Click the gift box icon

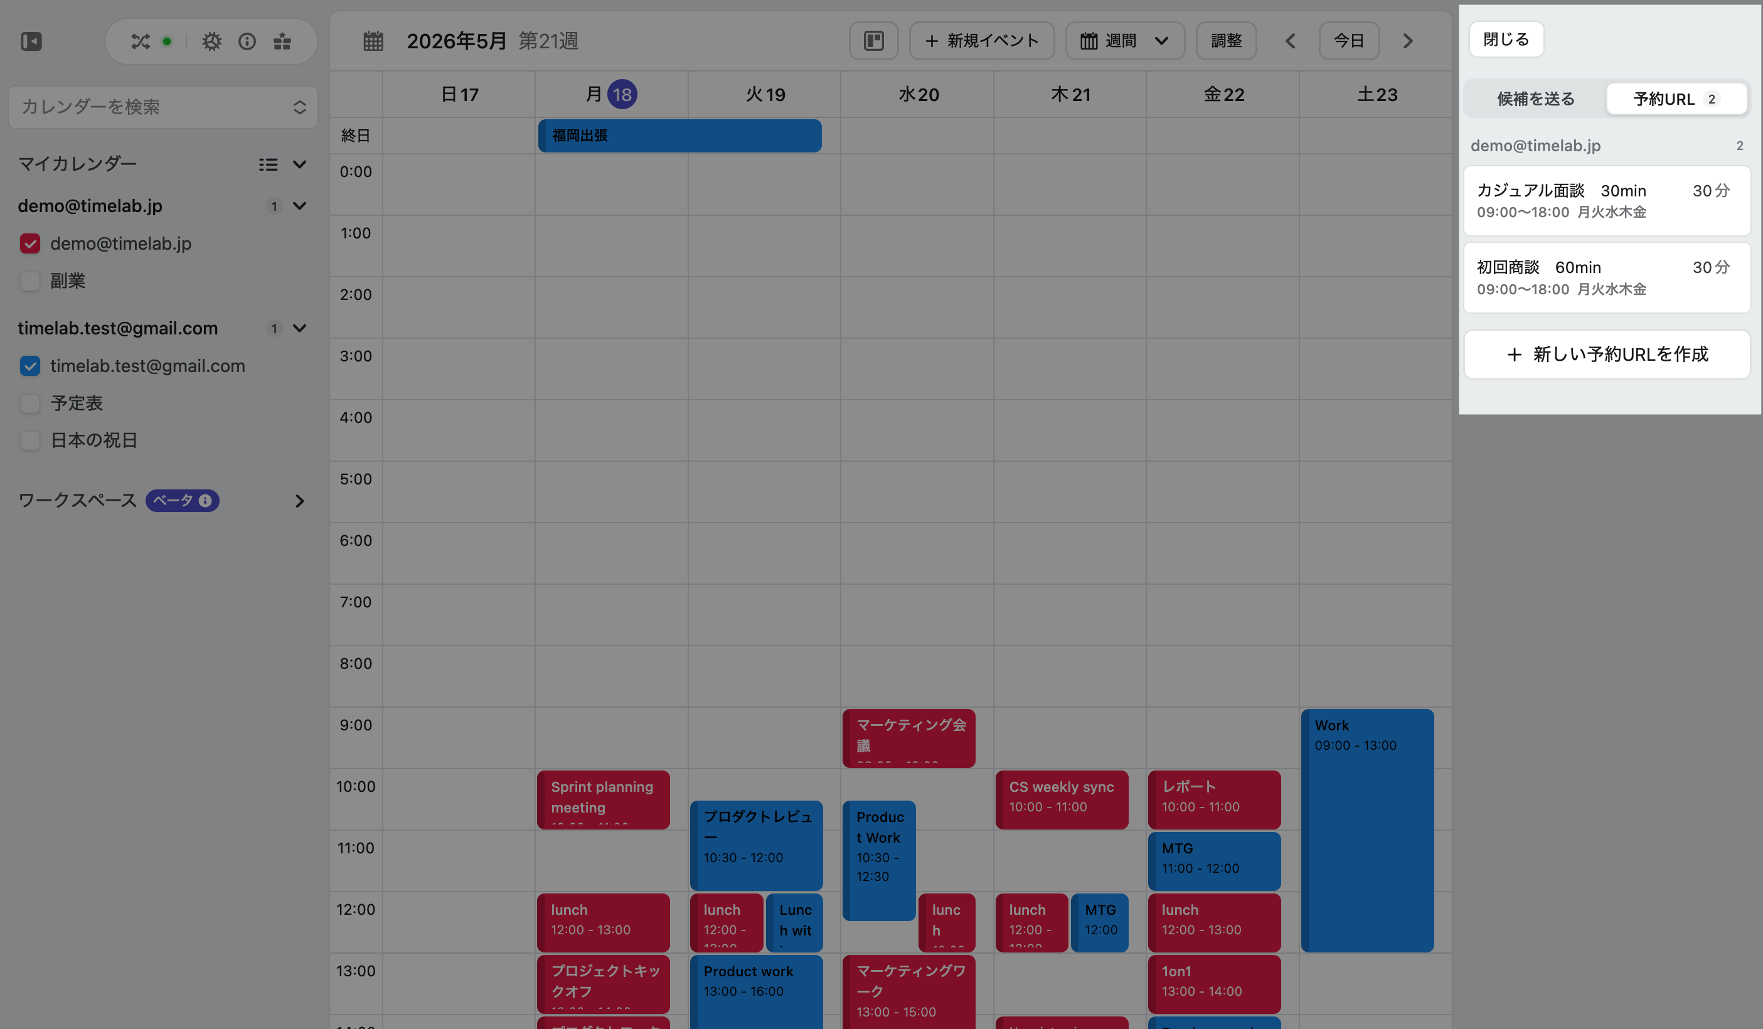[x=282, y=41]
